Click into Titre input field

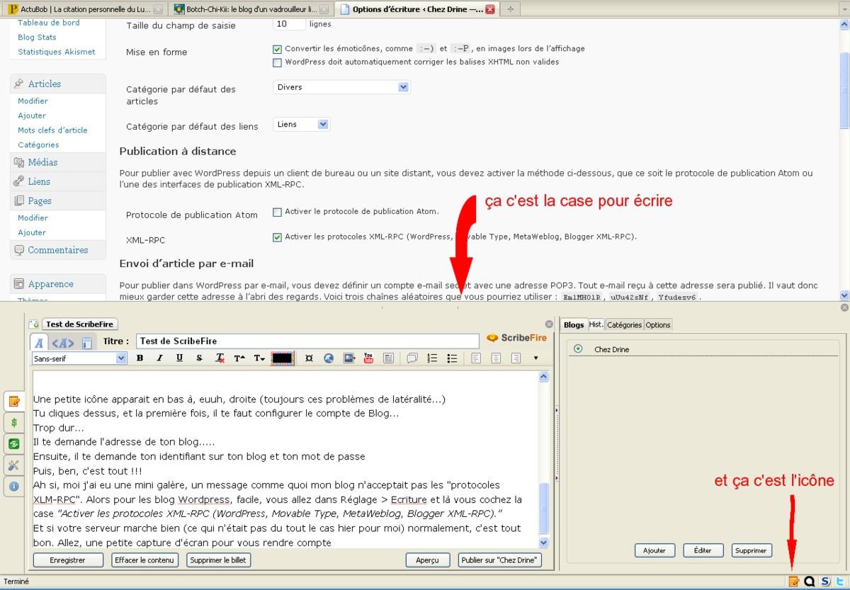tap(308, 341)
